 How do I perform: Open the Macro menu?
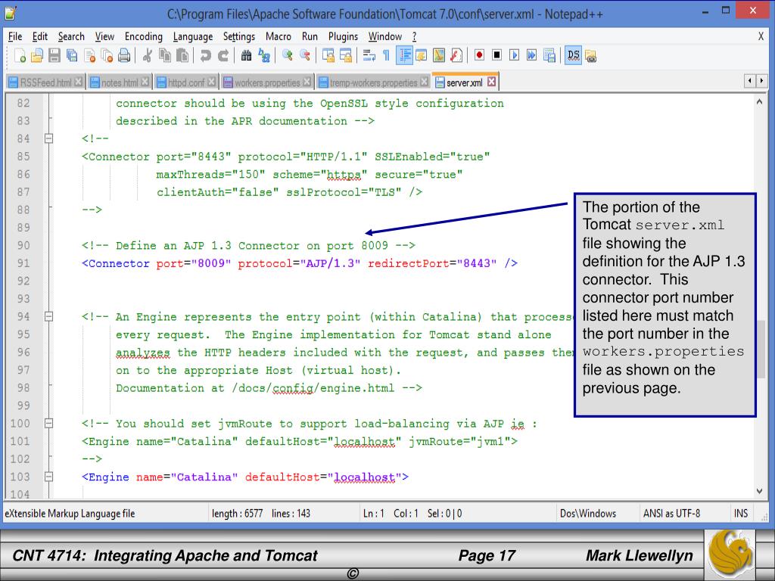(x=279, y=36)
